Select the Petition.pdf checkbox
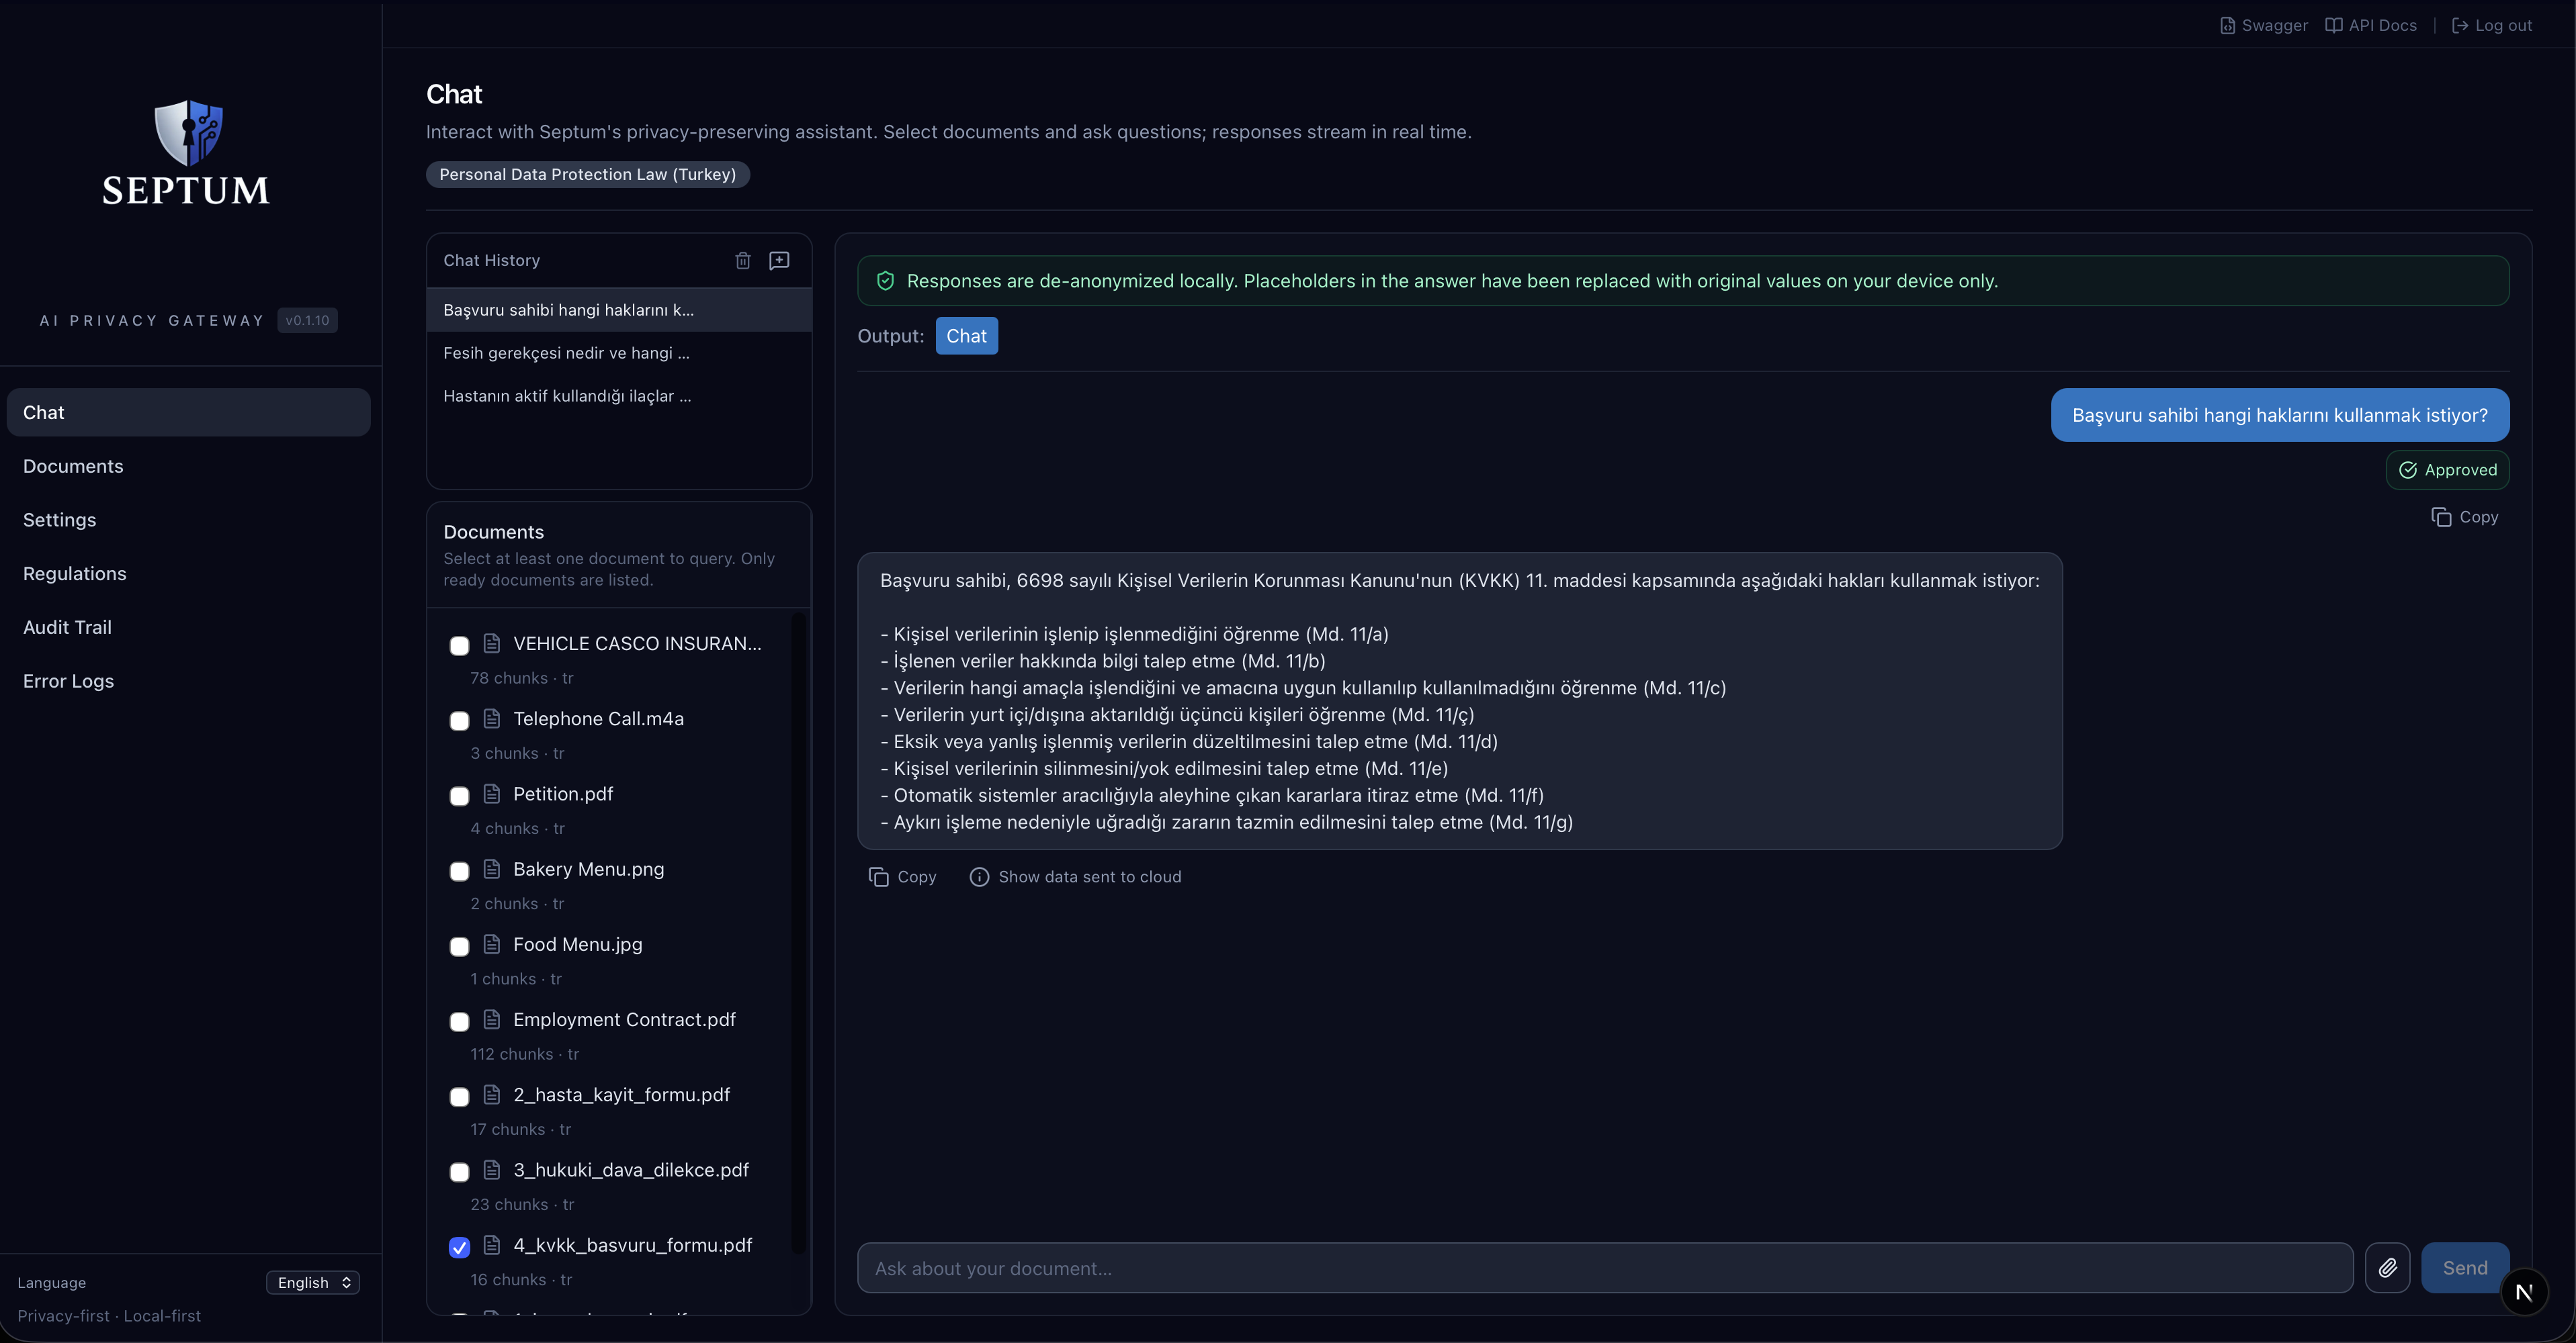Image resolution: width=2576 pixels, height=1343 pixels. coord(459,796)
